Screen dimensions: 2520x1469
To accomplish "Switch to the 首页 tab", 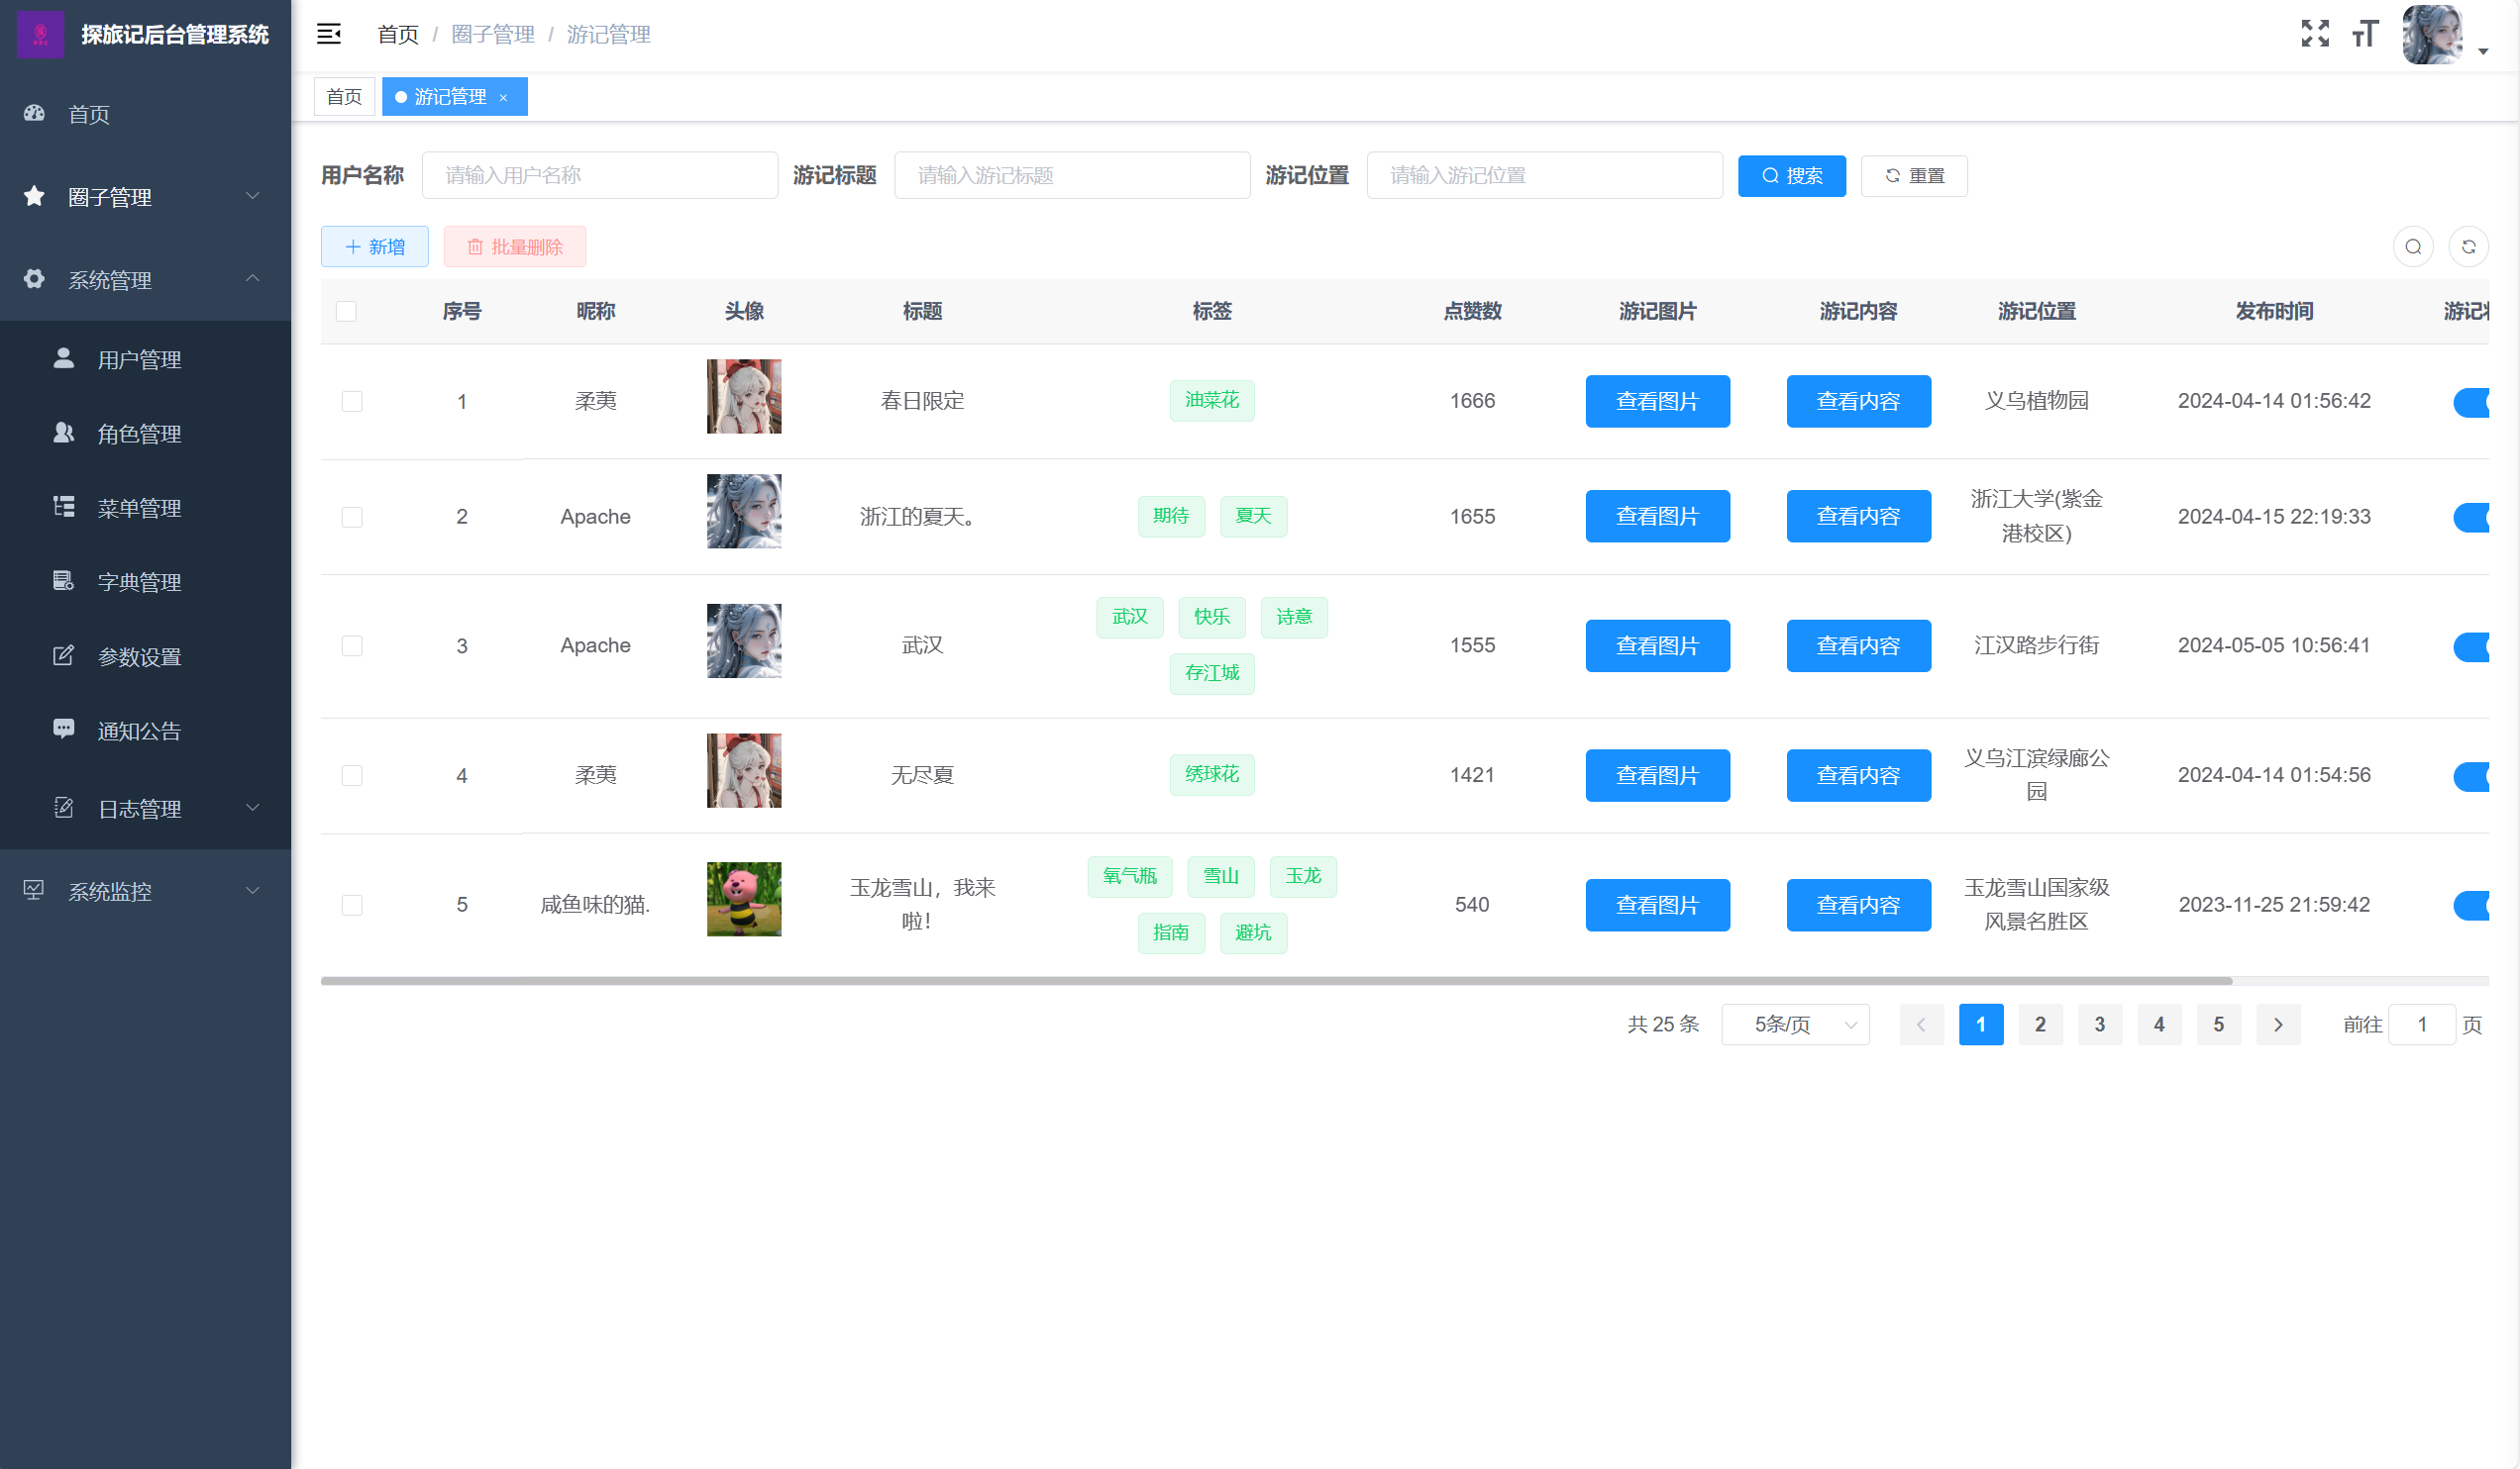I will click(344, 97).
